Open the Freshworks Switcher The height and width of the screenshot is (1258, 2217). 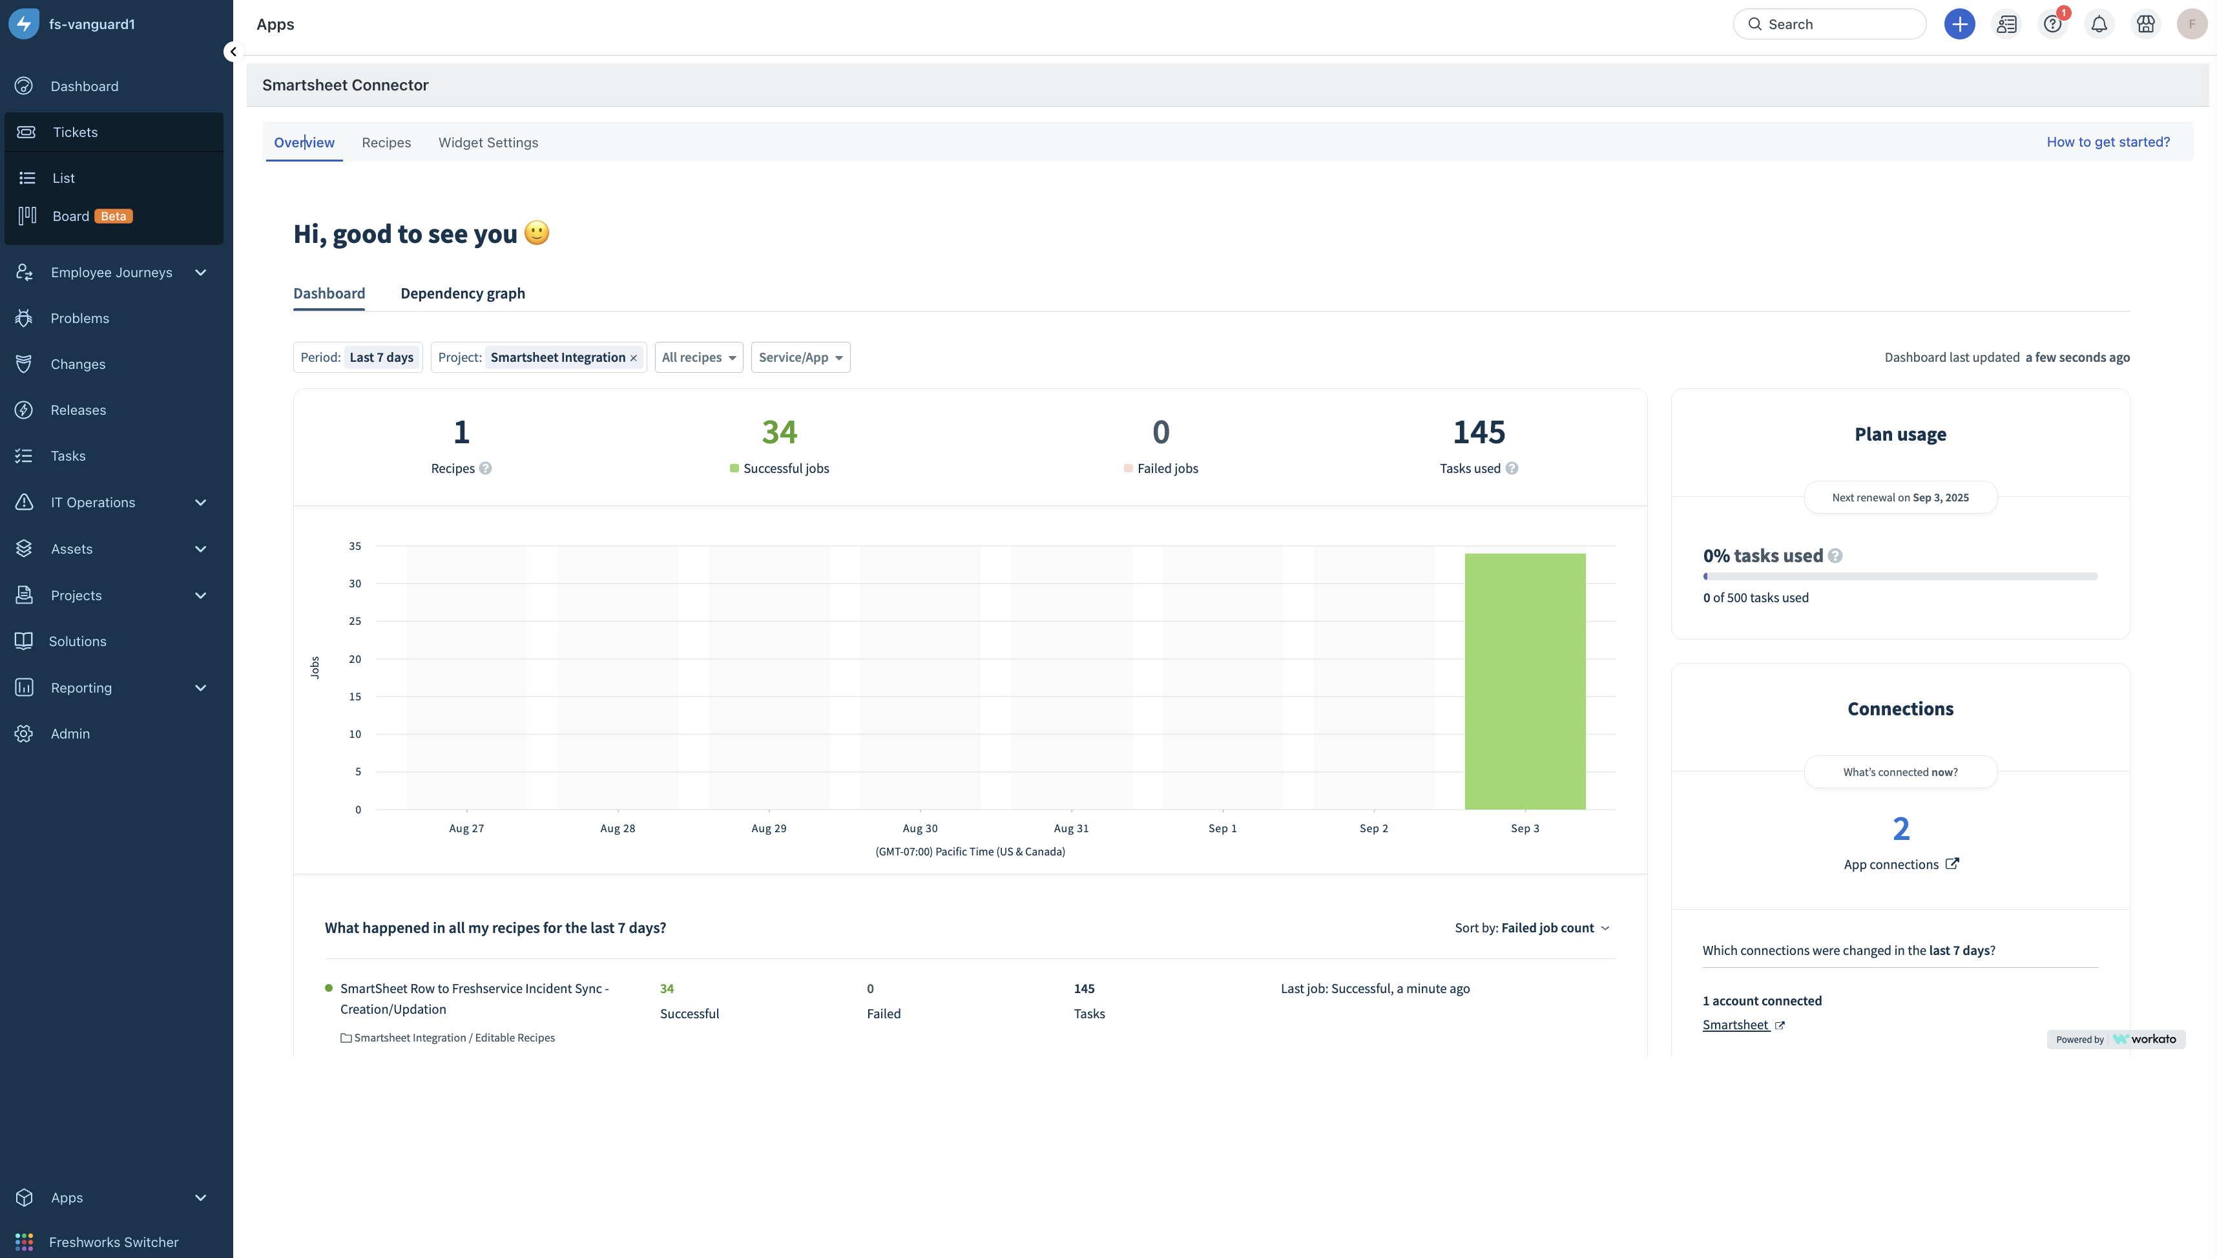click(x=113, y=1242)
